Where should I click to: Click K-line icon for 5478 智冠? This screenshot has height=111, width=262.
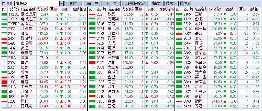(x=179, y=106)
